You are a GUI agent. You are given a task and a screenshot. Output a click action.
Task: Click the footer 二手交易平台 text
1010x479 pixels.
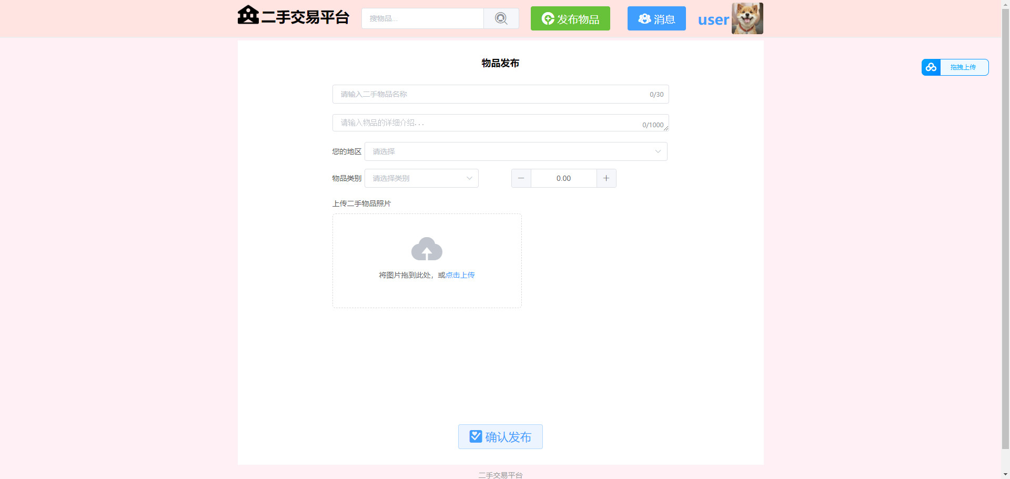pos(500,475)
